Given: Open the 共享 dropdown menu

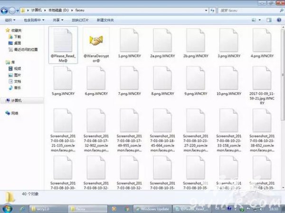Looking at the screenshot, I should 58,20.
